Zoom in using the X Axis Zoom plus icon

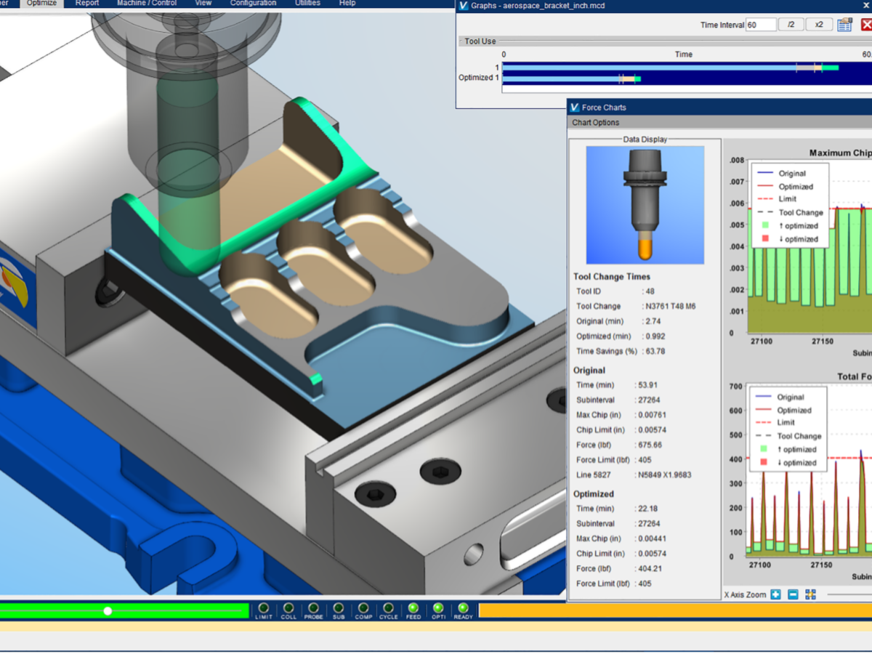tap(776, 594)
